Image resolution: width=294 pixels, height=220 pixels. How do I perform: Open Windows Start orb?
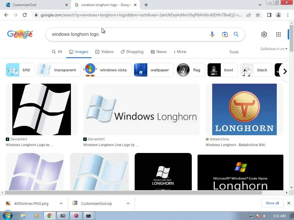(7, 216)
